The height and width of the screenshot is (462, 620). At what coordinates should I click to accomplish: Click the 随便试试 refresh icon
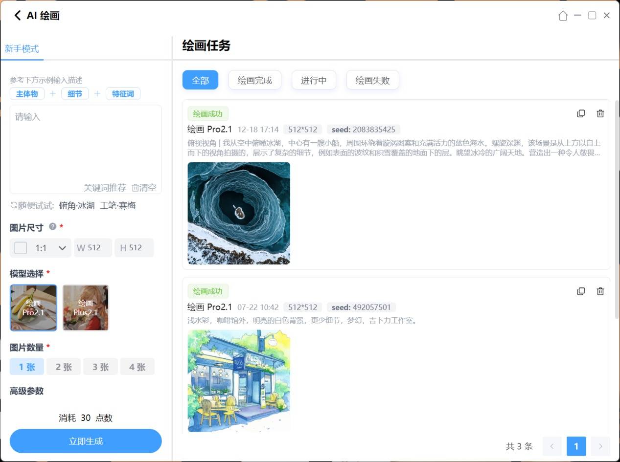coord(14,205)
